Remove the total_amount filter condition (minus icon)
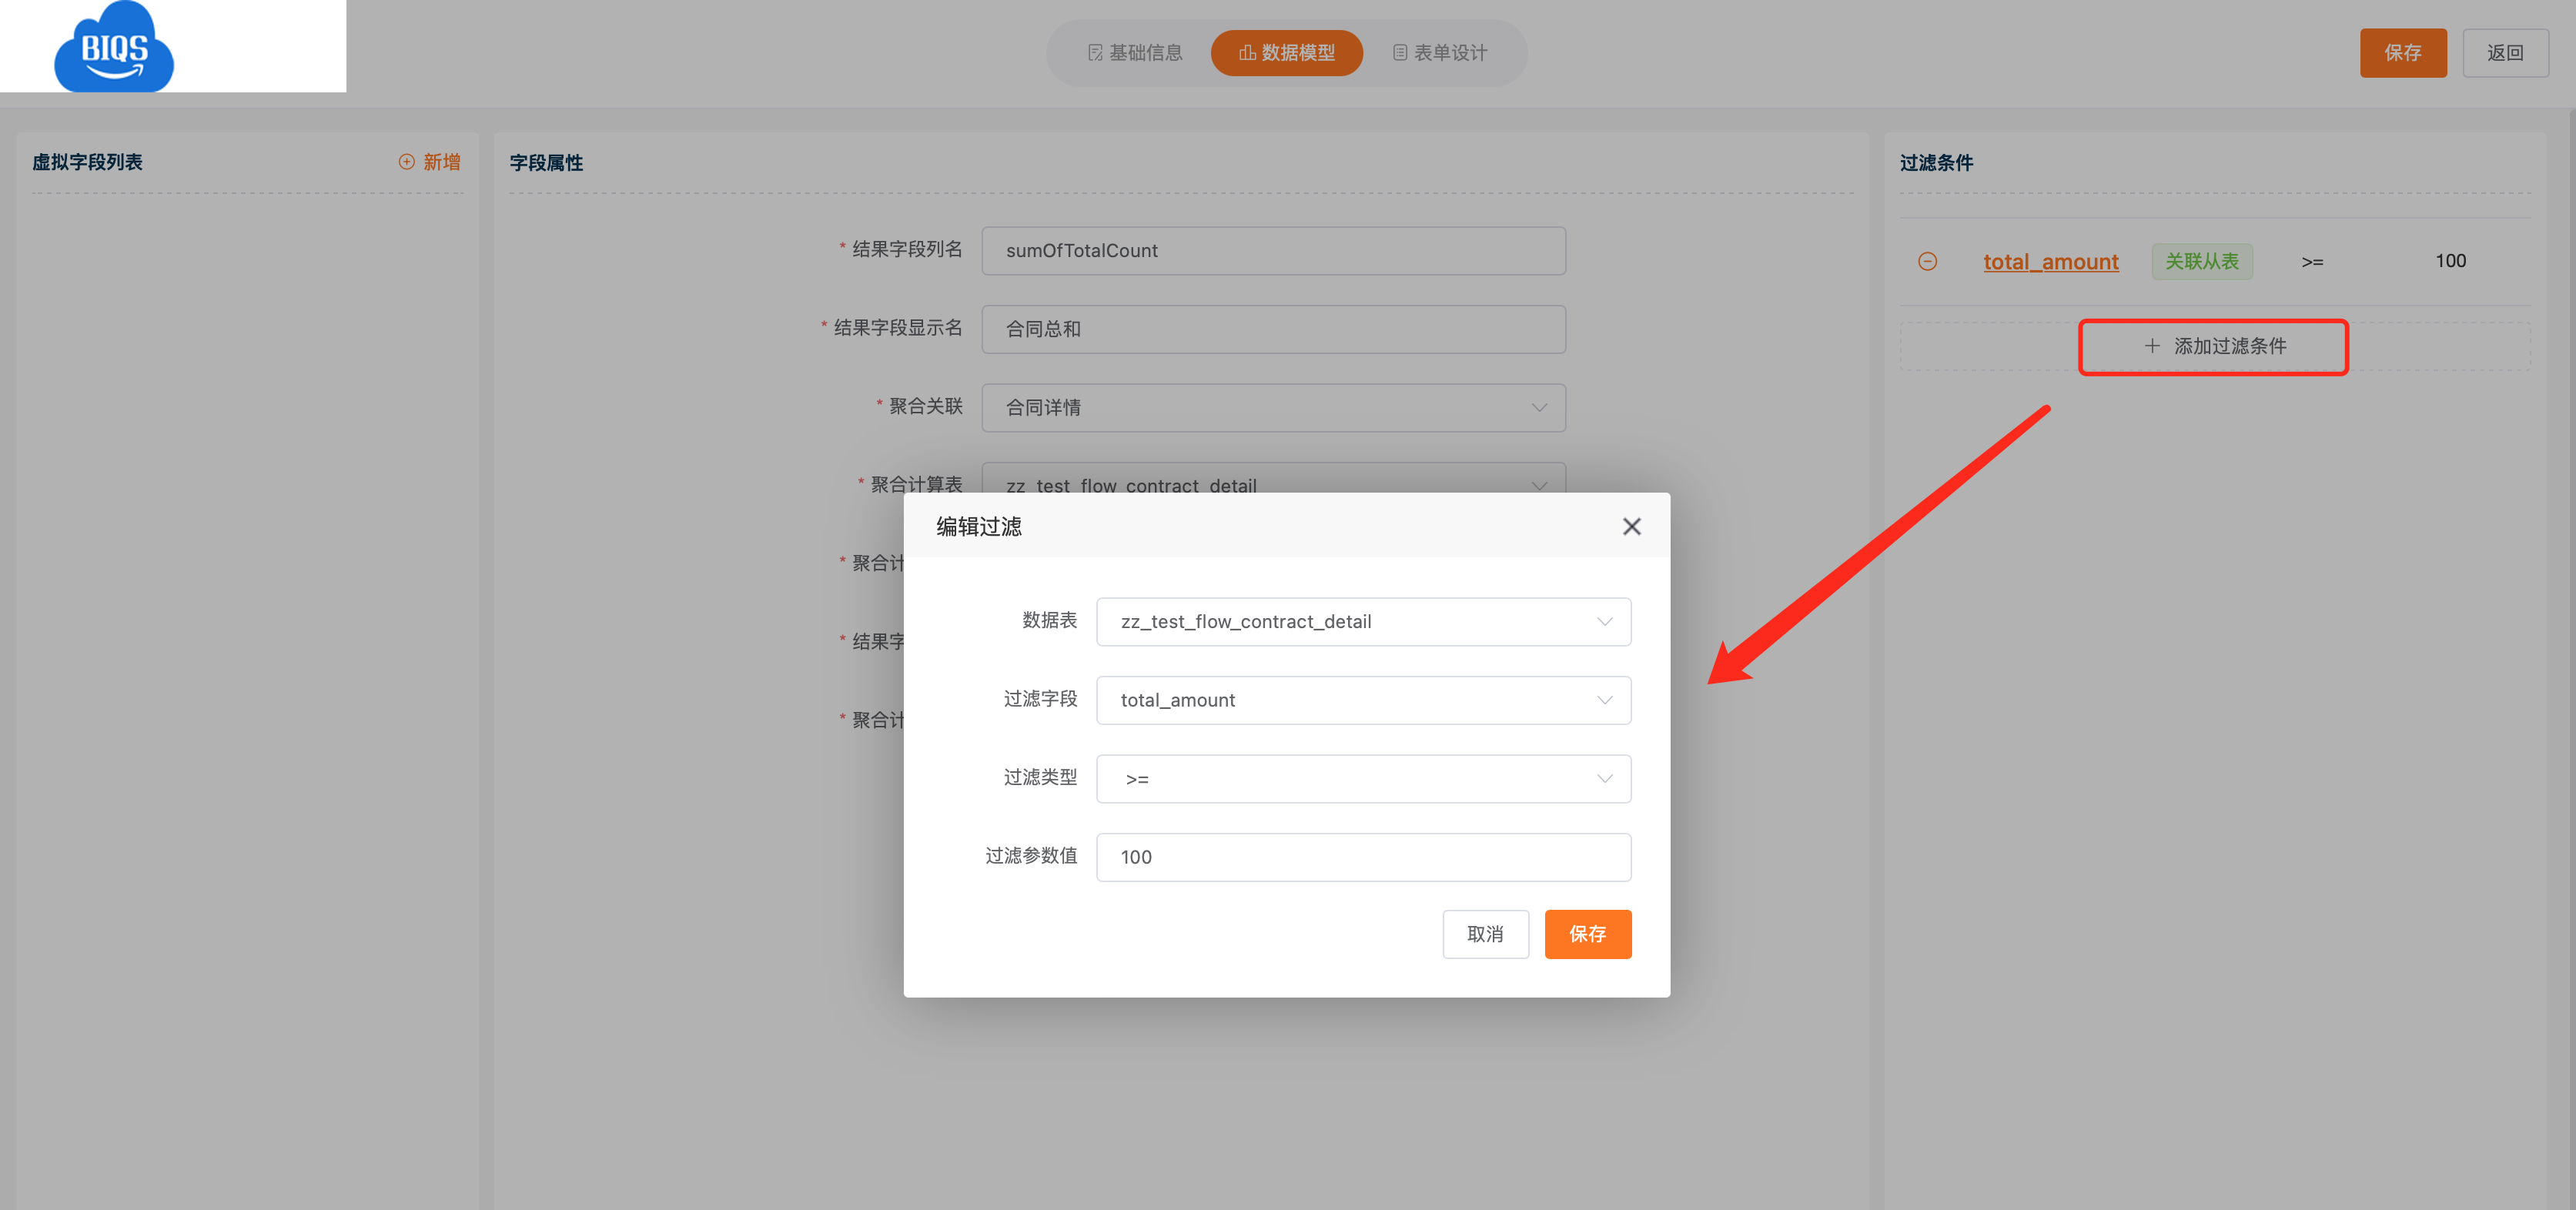 coord(1927,261)
